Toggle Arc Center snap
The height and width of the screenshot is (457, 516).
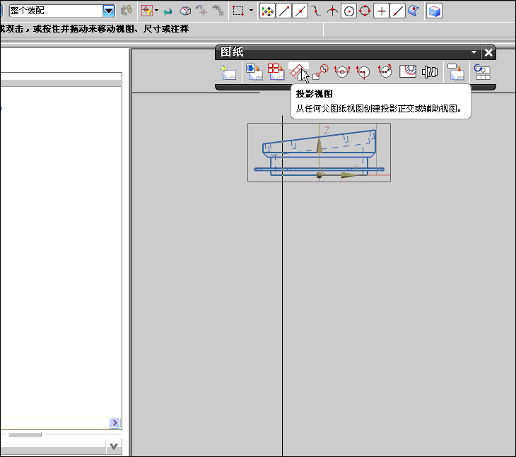[348, 11]
